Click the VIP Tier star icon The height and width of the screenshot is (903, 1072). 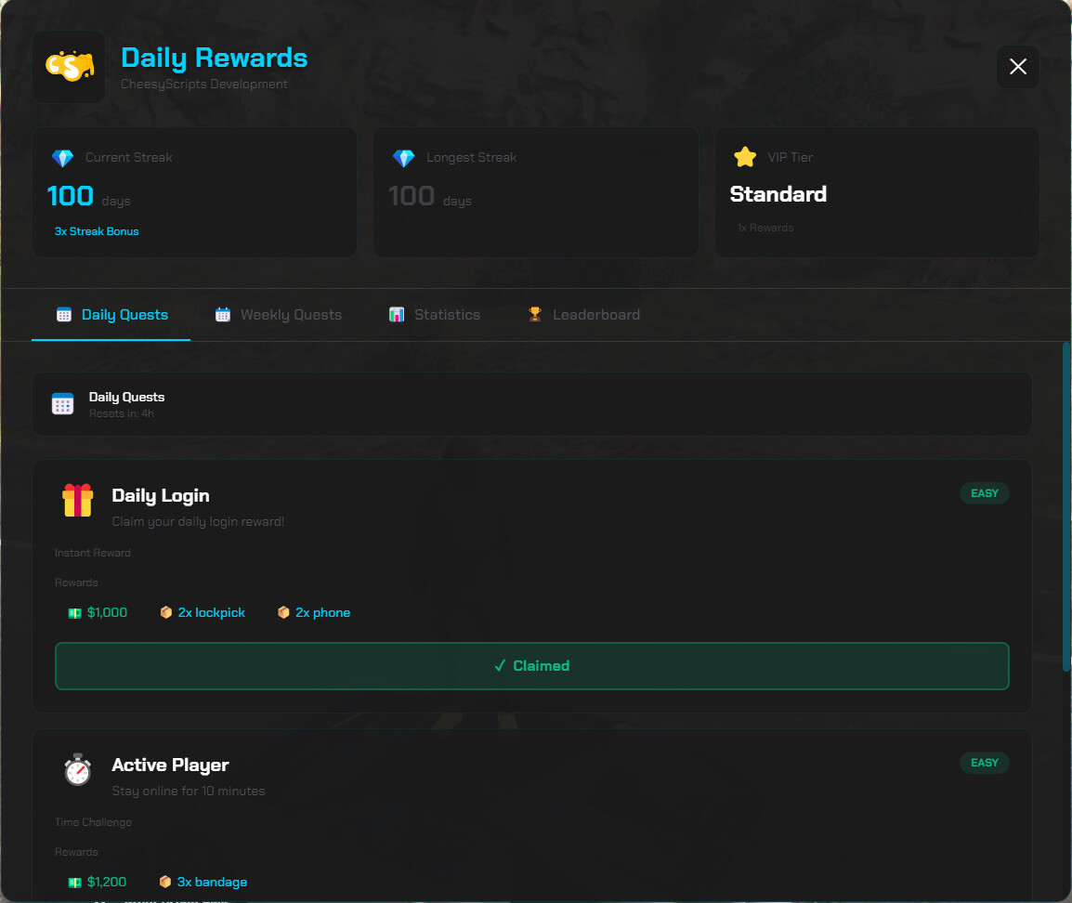point(744,157)
